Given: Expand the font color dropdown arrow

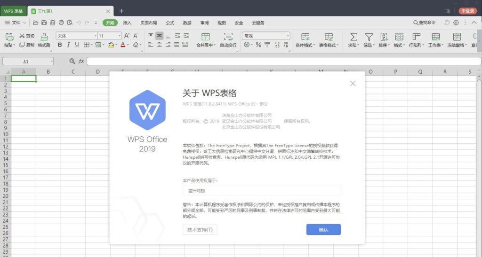Looking at the screenshot, I should pos(128,45).
